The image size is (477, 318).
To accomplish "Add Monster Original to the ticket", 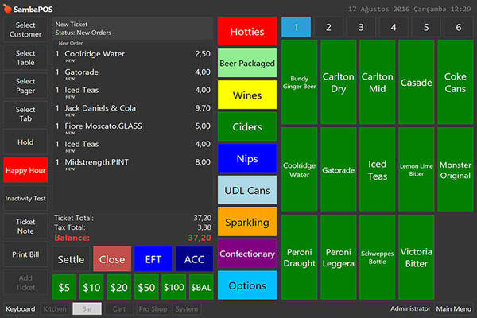I will pos(456,170).
